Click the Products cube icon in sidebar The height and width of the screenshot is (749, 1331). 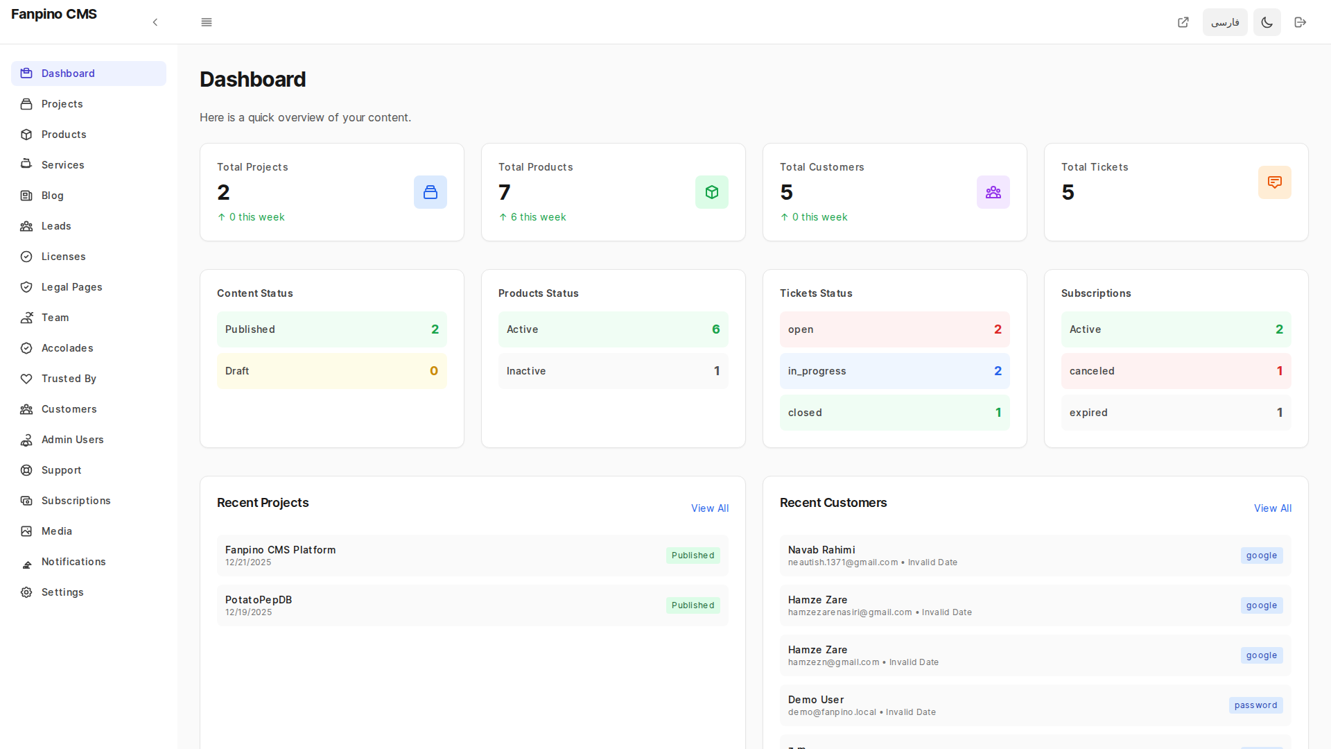click(x=26, y=135)
